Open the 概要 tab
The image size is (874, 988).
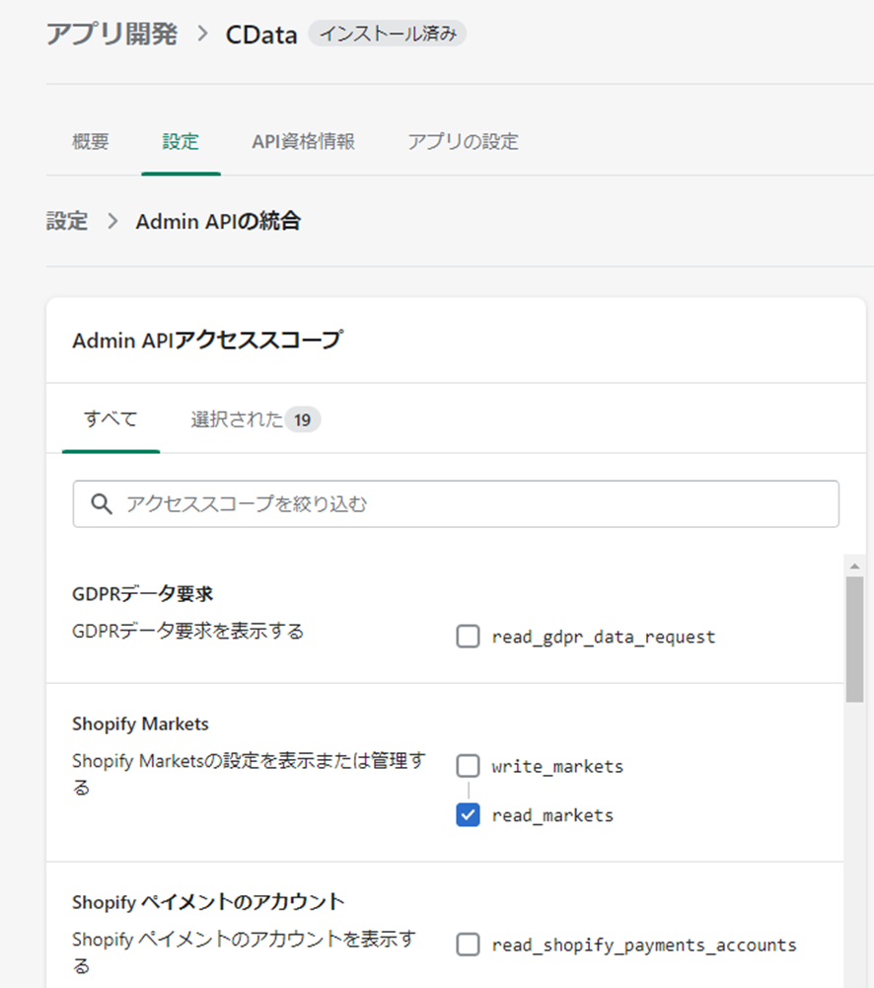91,141
